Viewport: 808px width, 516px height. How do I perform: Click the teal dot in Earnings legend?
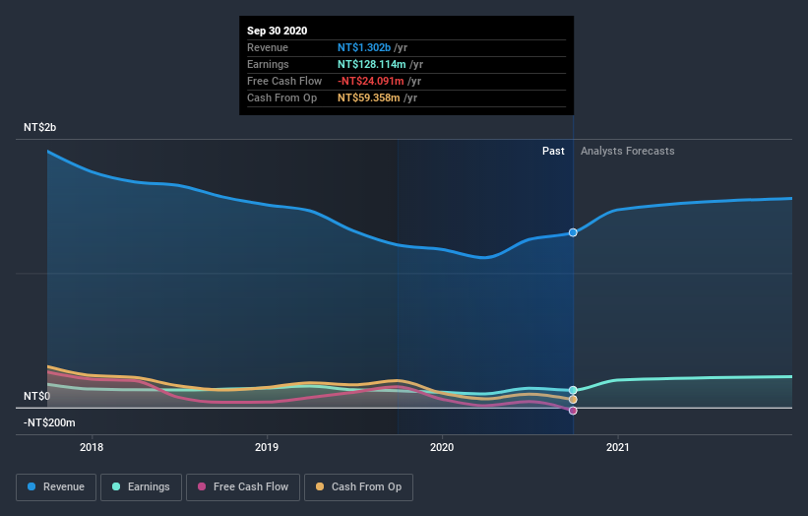tap(116, 486)
